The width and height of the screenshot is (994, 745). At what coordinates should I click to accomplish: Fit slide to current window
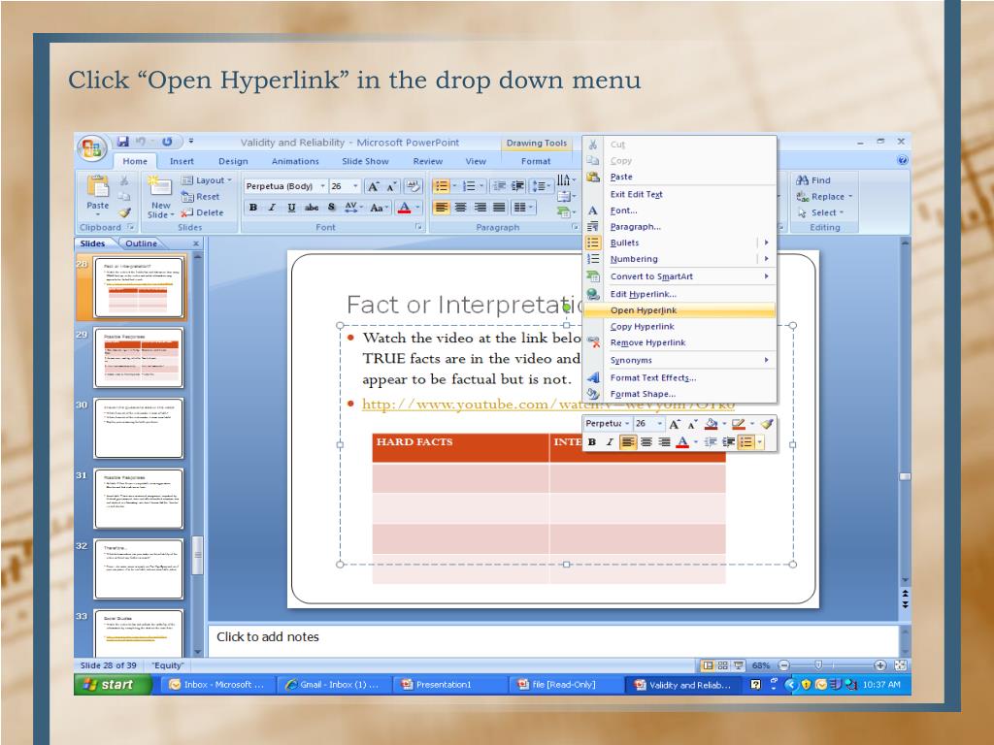(900, 665)
